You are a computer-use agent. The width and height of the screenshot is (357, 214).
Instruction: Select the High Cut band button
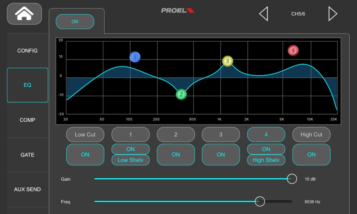311,135
